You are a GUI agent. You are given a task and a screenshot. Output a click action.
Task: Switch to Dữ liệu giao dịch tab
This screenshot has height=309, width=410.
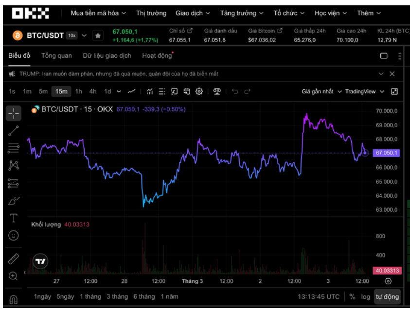107,56
